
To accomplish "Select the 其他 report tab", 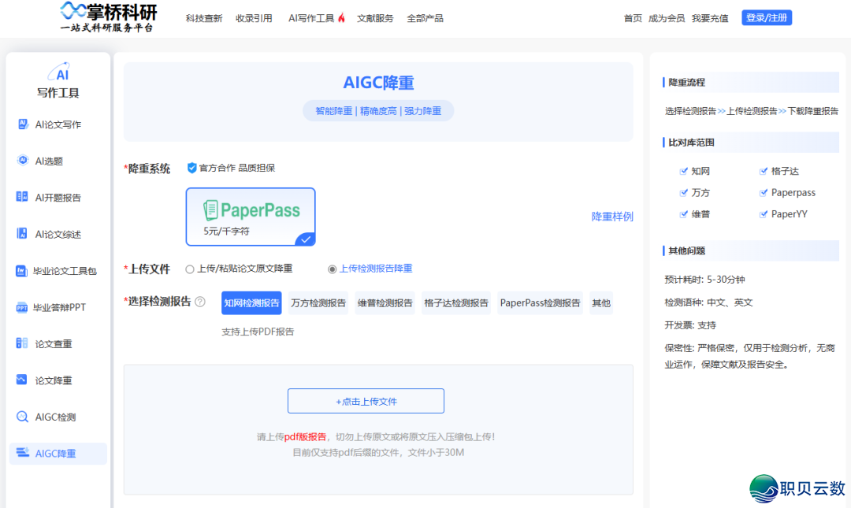I will (601, 303).
